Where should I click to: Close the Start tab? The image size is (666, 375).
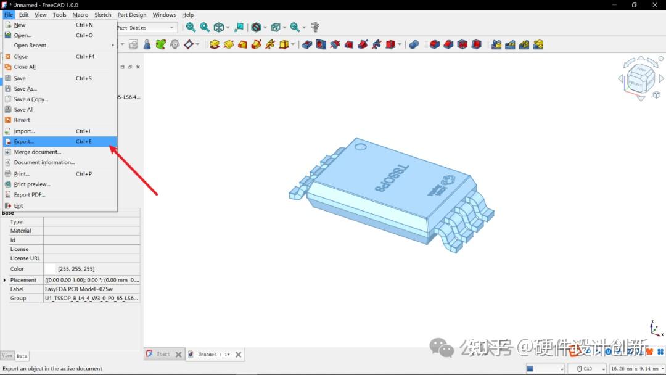[x=178, y=355]
